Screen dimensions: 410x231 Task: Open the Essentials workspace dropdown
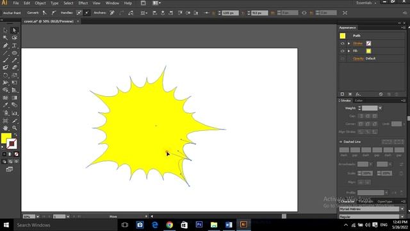click(x=366, y=3)
